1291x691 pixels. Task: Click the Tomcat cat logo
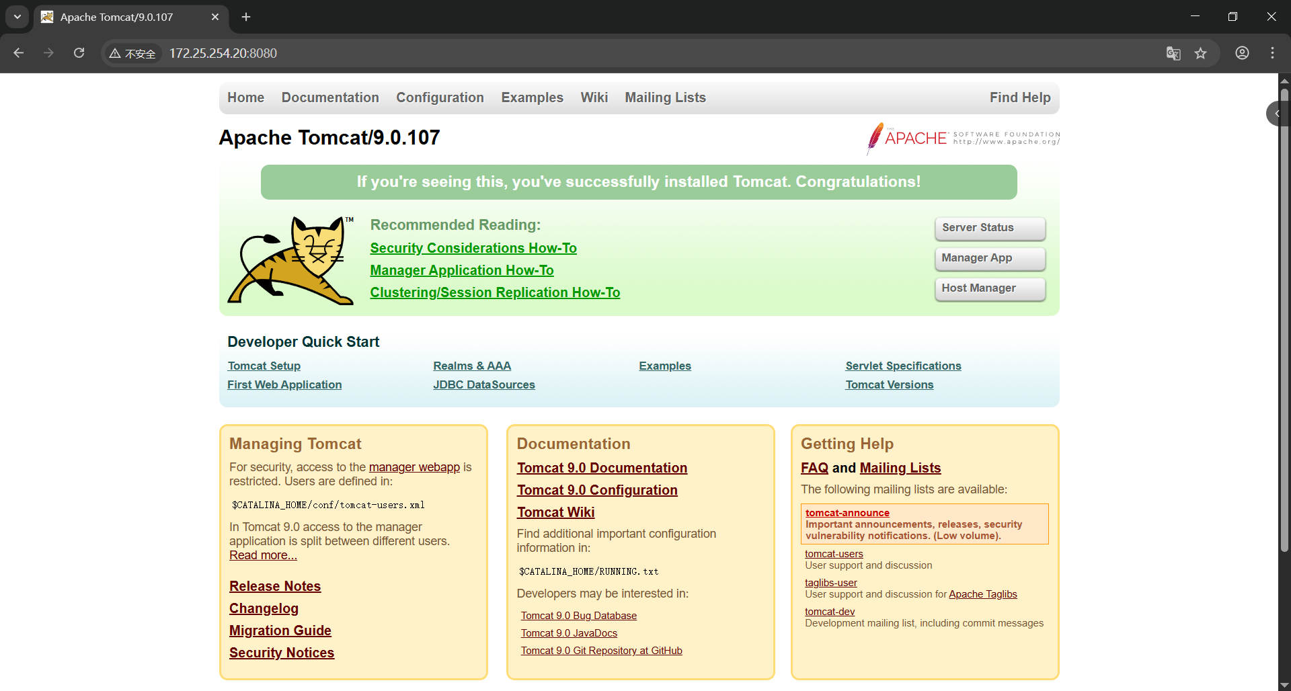click(x=290, y=260)
